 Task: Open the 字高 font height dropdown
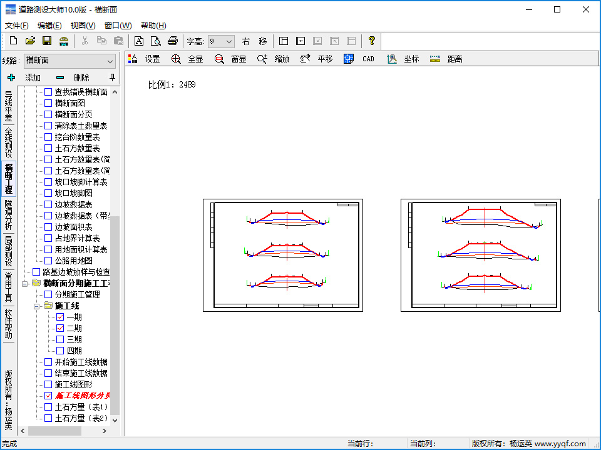[x=221, y=41]
